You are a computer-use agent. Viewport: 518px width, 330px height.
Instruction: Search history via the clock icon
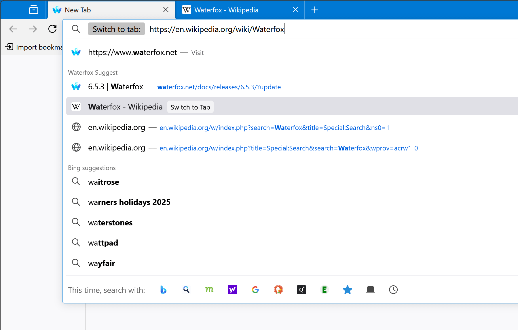point(393,290)
